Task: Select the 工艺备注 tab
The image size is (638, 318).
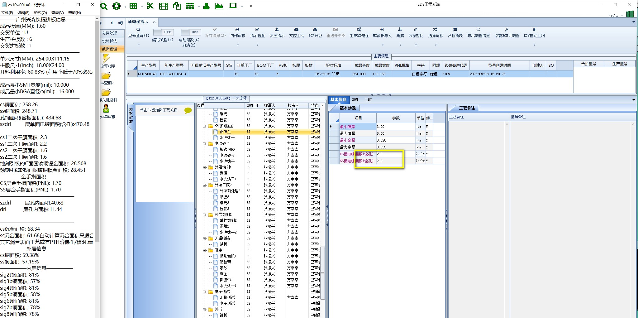Action: [x=467, y=108]
